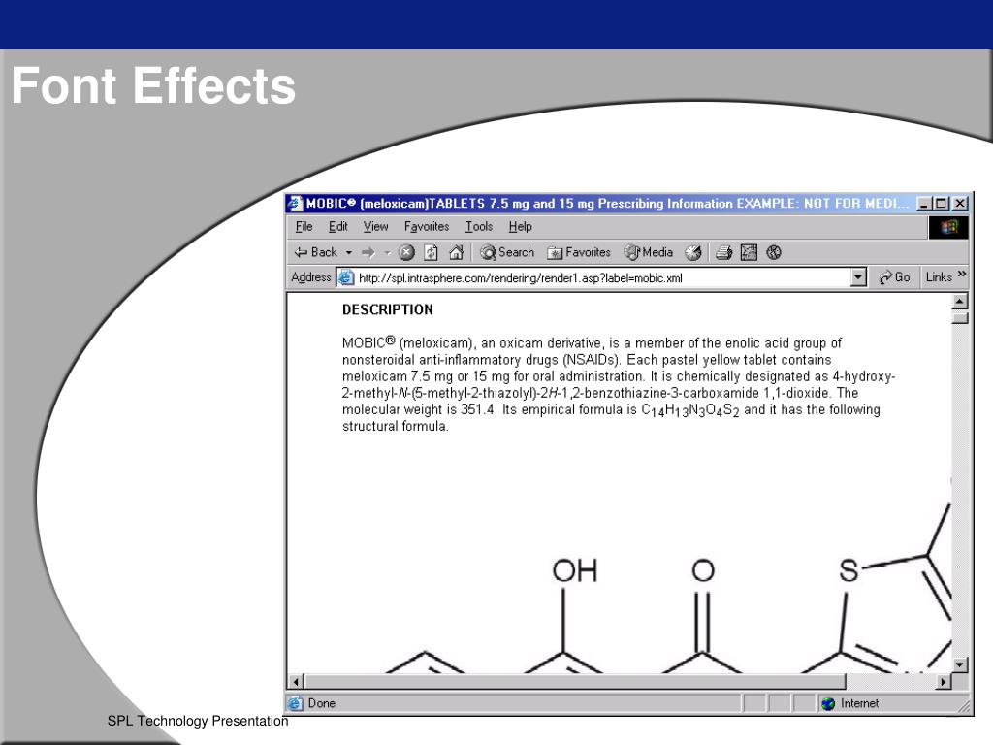Open the Favorites pane from the toolbar
The image size is (993, 745).
(579, 253)
